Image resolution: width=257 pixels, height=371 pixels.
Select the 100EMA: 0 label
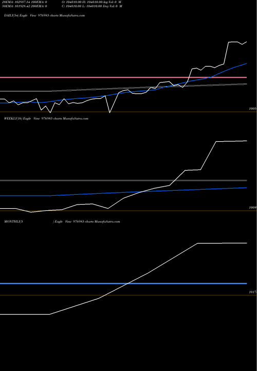(40, 2)
